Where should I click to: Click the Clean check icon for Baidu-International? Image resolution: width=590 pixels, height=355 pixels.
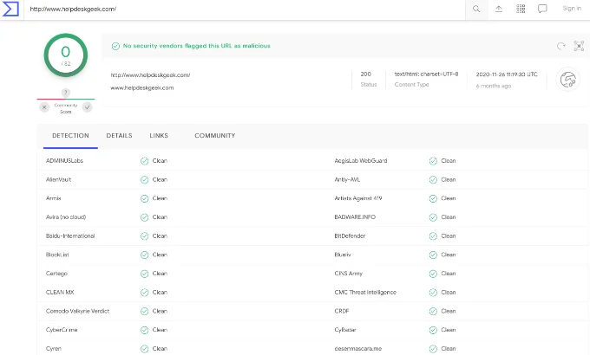145,236
